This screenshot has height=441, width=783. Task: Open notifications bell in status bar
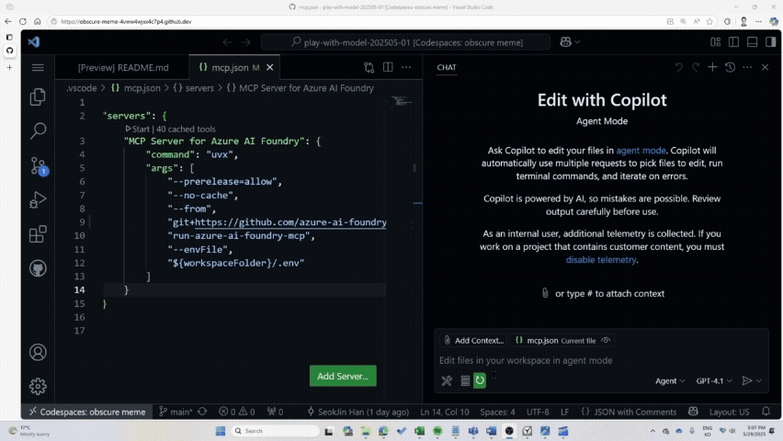coord(766,412)
